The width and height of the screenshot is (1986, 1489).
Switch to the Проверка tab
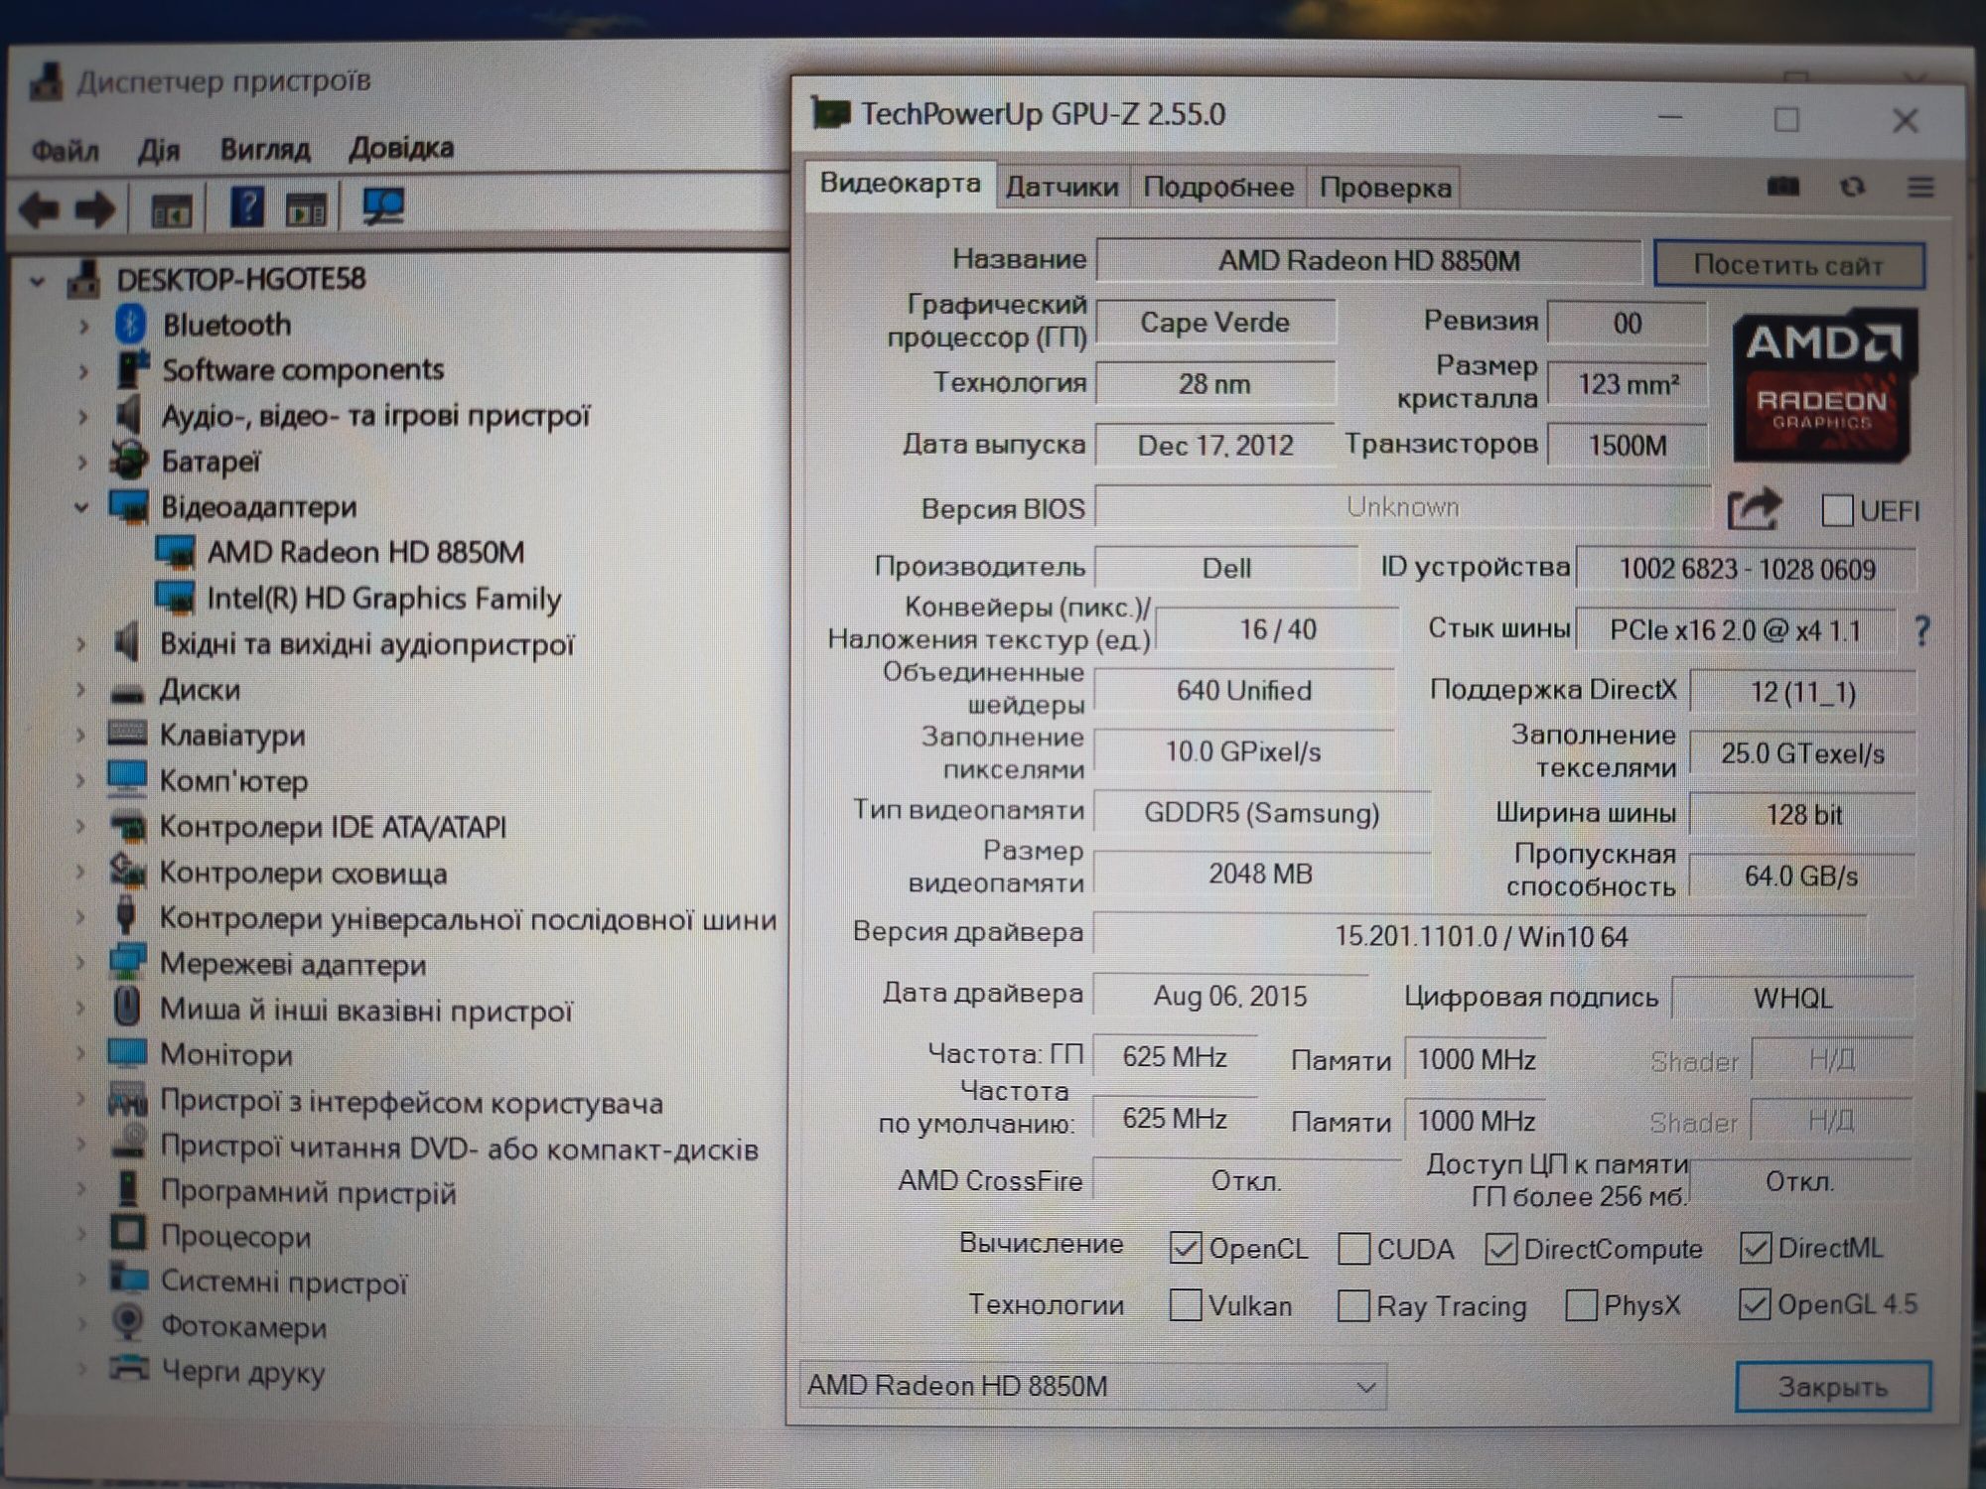(1385, 187)
